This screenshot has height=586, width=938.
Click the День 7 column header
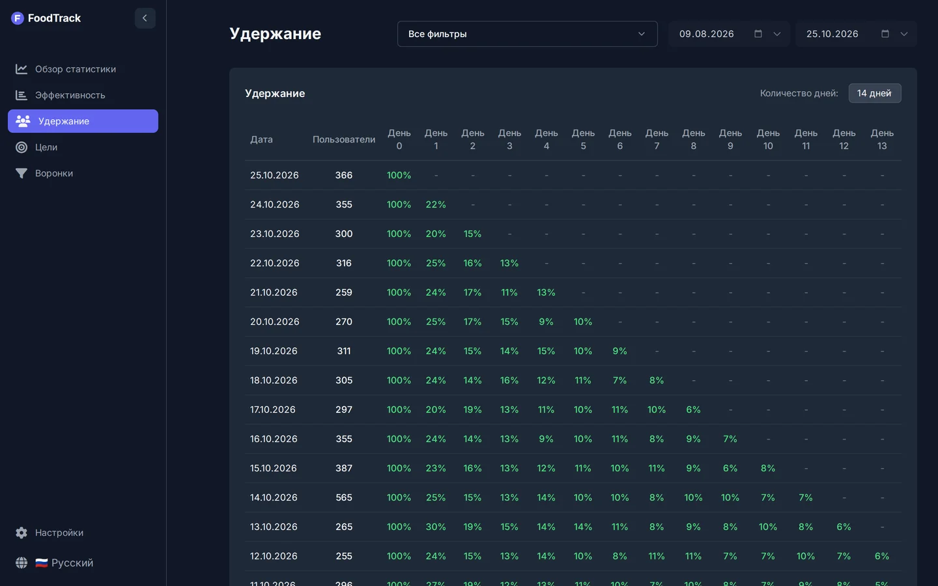click(657, 139)
